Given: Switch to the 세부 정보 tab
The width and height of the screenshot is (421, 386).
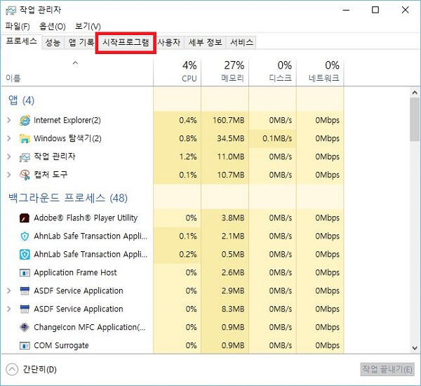Looking at the screenshot, I should tap(205, 42).
